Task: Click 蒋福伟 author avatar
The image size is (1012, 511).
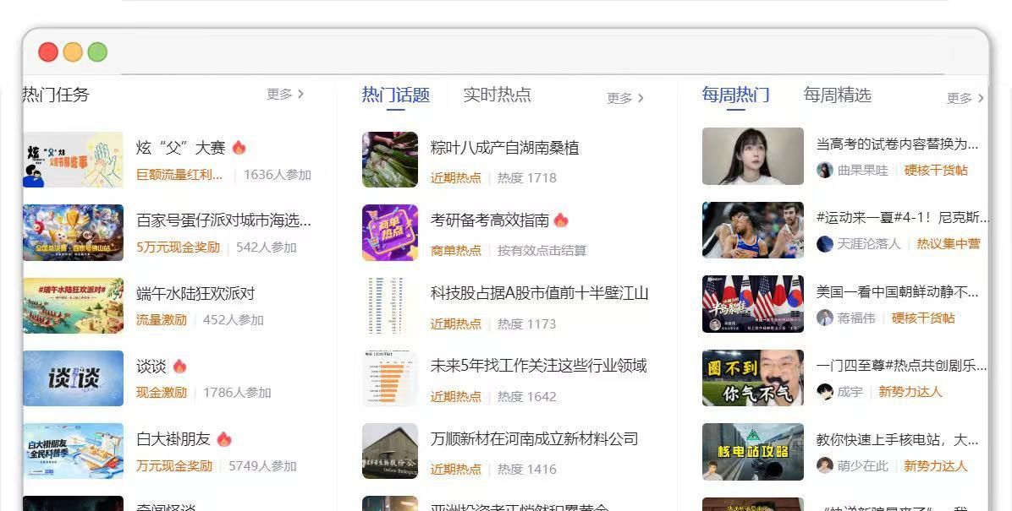Action: point(824,318)
